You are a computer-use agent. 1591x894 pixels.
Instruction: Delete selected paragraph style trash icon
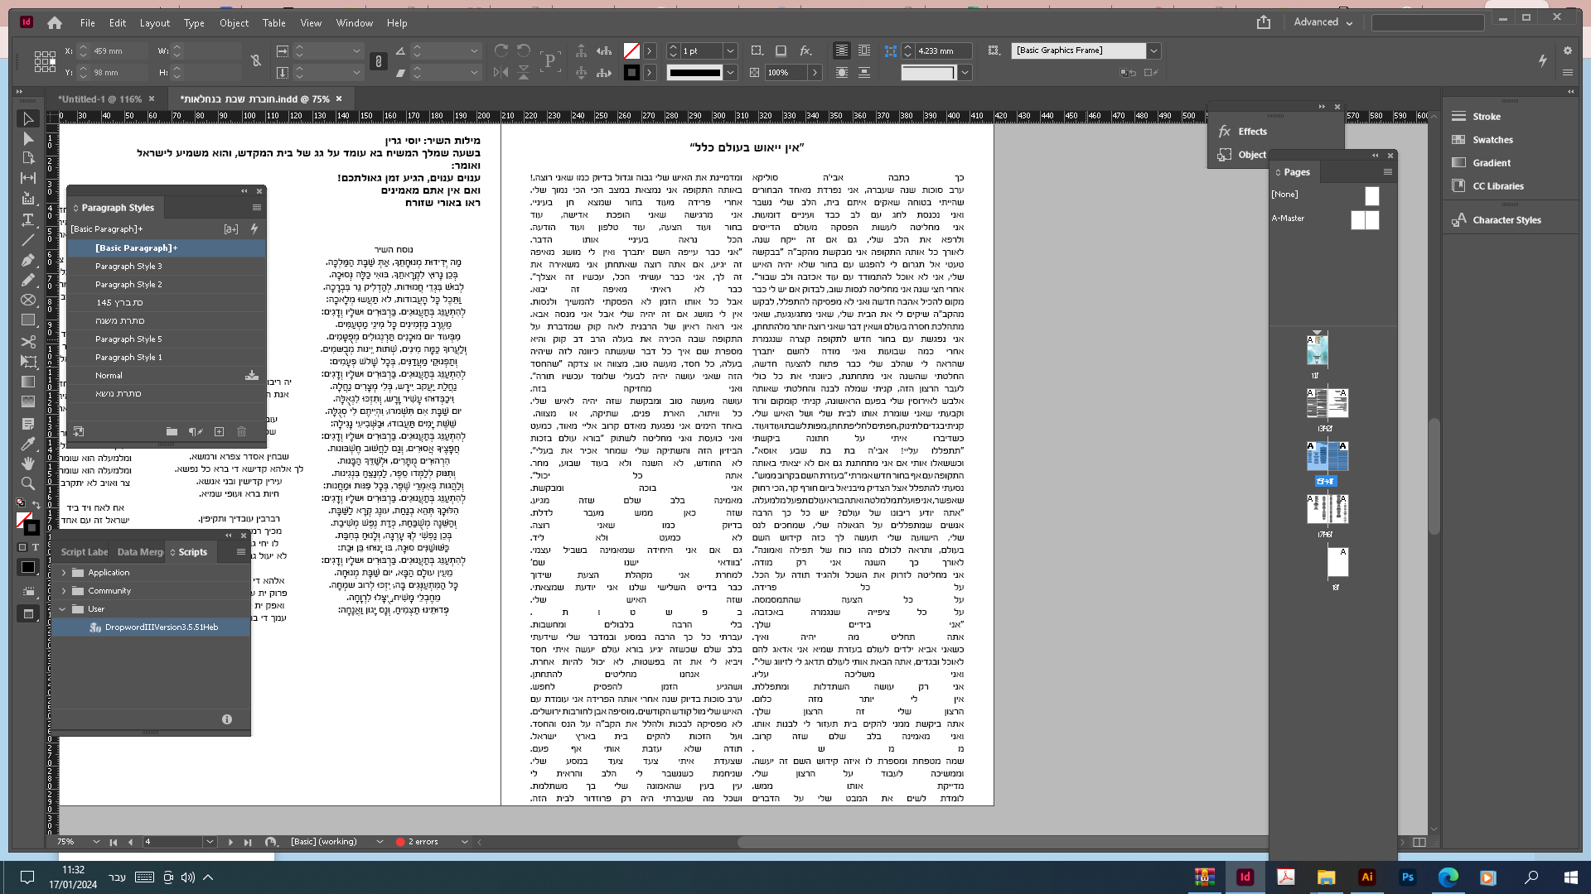click(241, 431)
